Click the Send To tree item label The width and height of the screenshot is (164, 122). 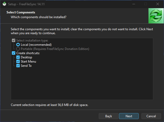26,66
